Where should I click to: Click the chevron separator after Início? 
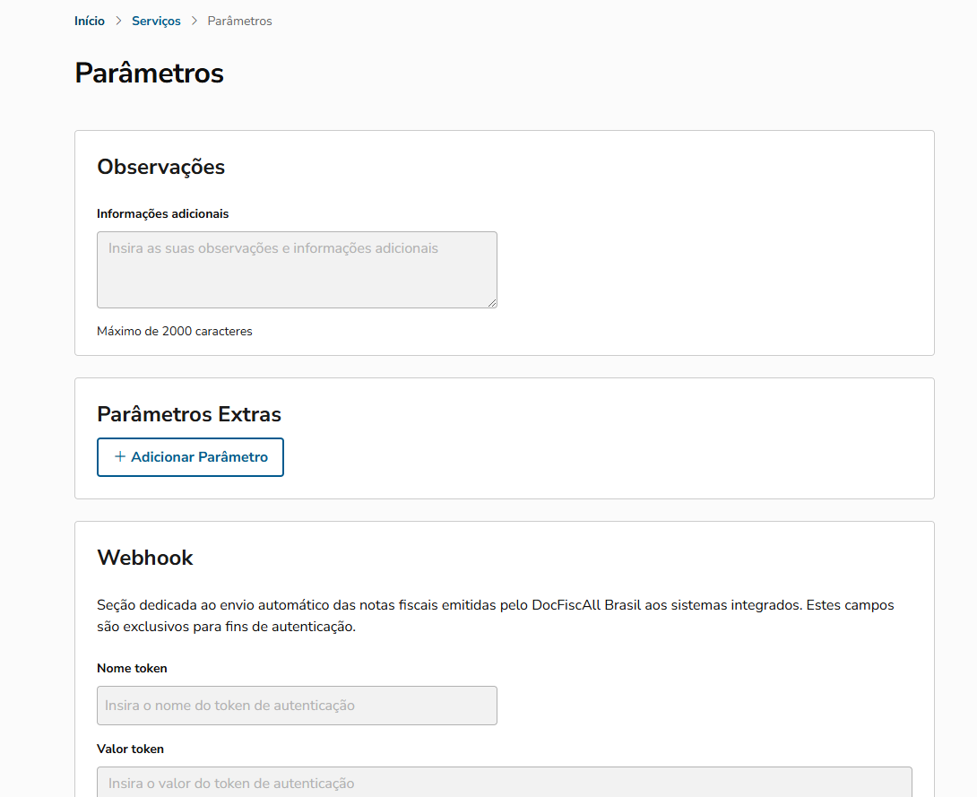(118, 21)
